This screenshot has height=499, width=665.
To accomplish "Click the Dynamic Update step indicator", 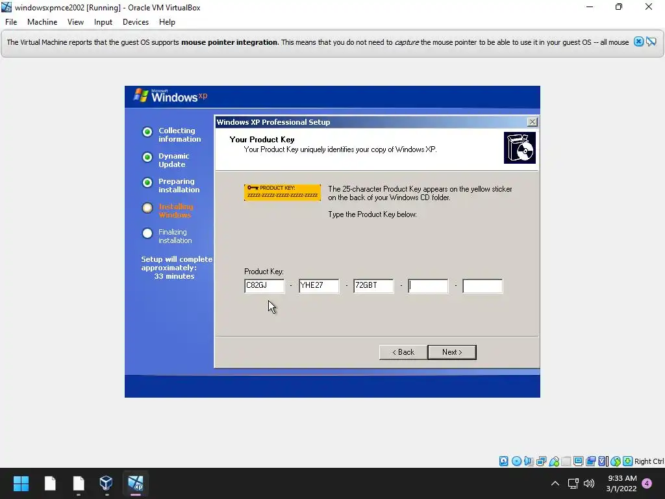I will 147,157.
